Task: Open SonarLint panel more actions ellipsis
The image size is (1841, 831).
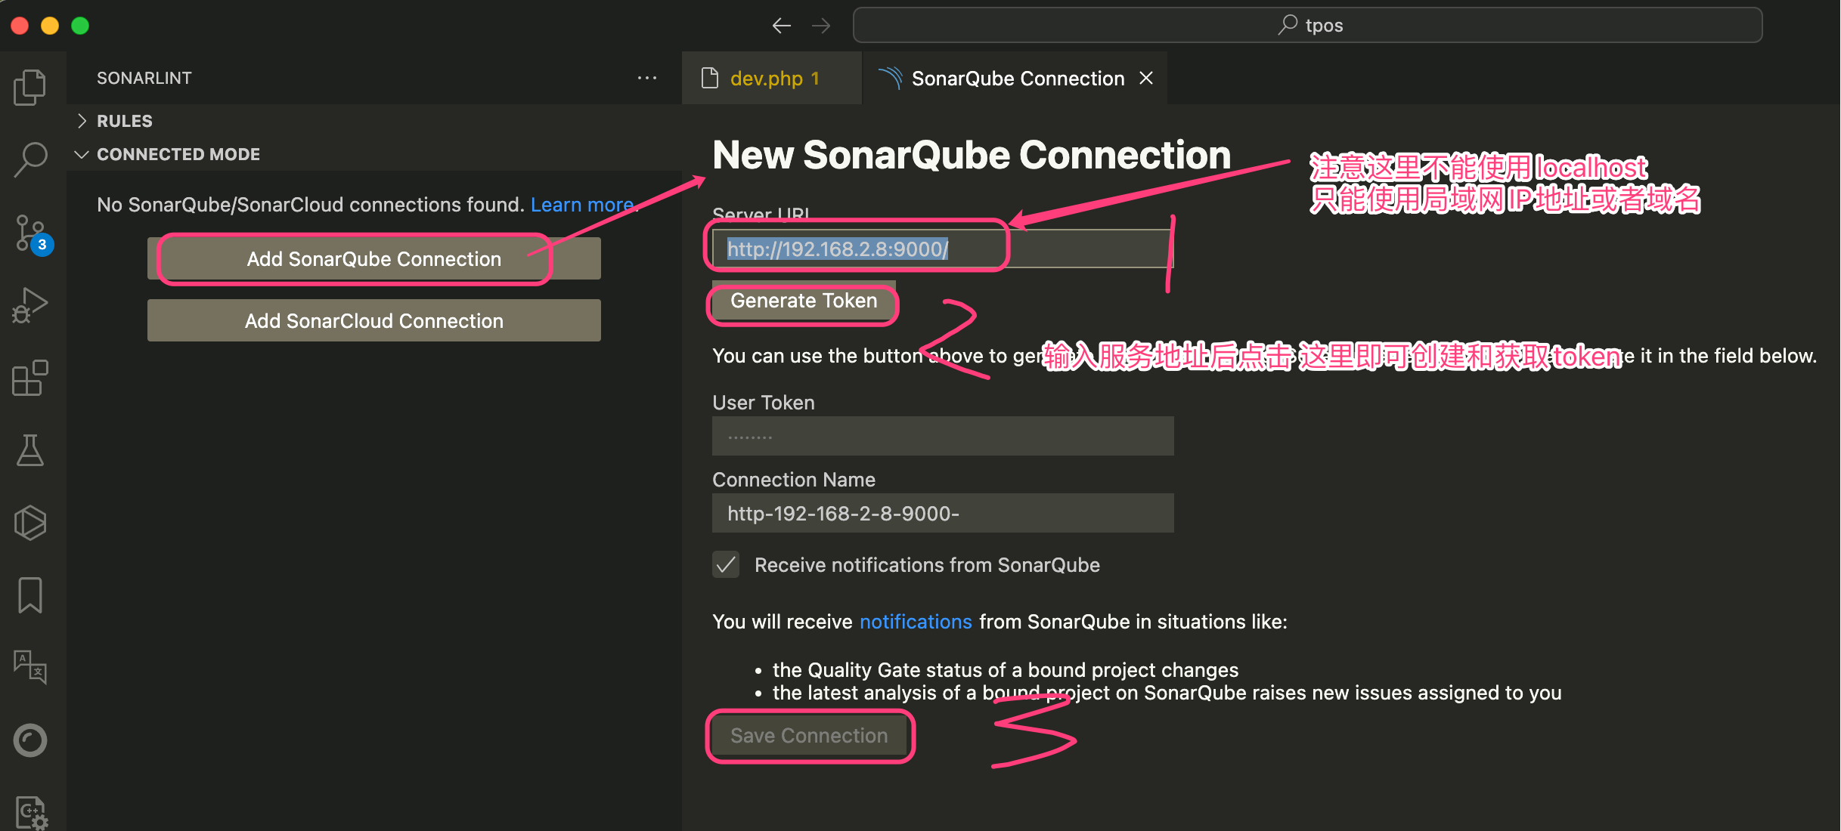Action: pos(646,78)
